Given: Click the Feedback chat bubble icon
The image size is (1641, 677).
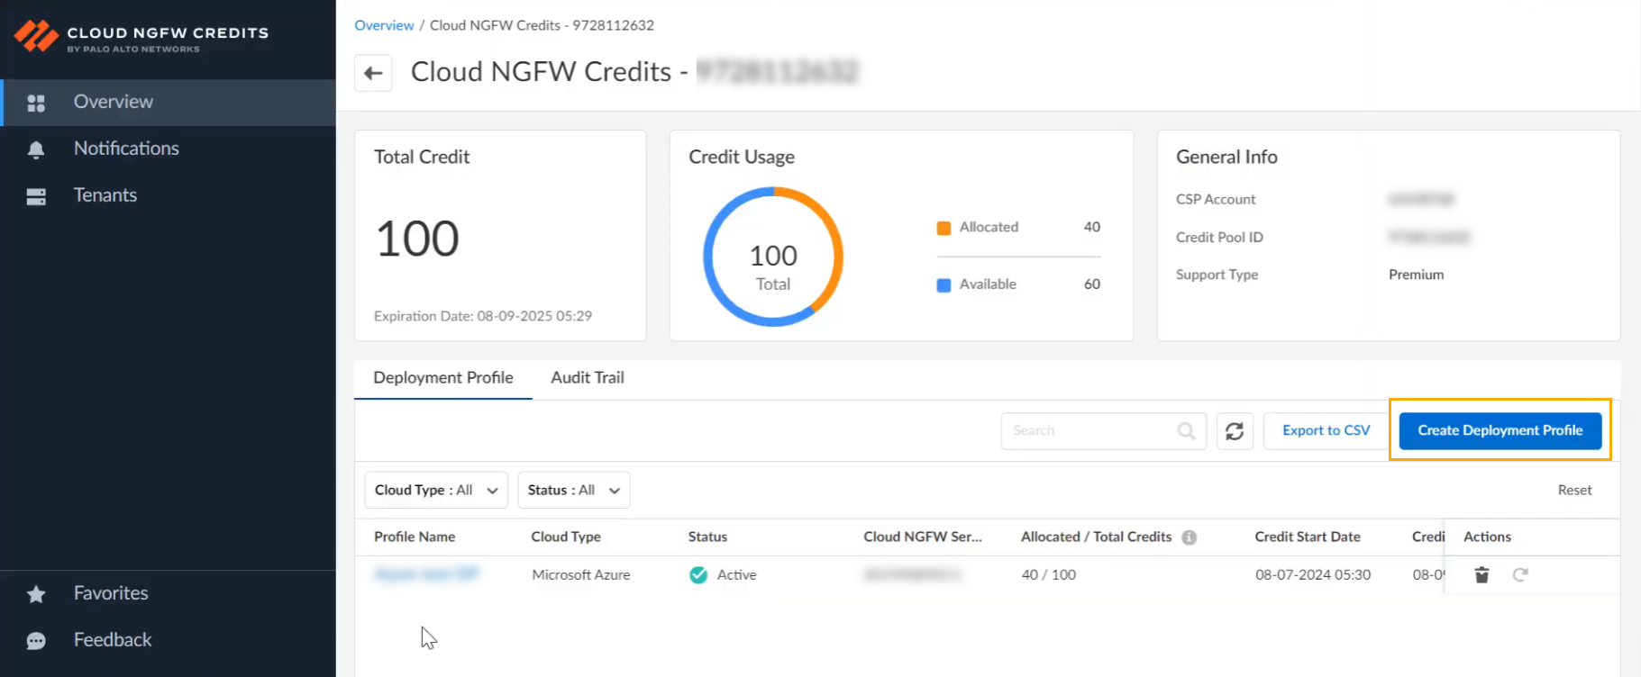Looking at the screenshot, I should [x=36, y=641].
